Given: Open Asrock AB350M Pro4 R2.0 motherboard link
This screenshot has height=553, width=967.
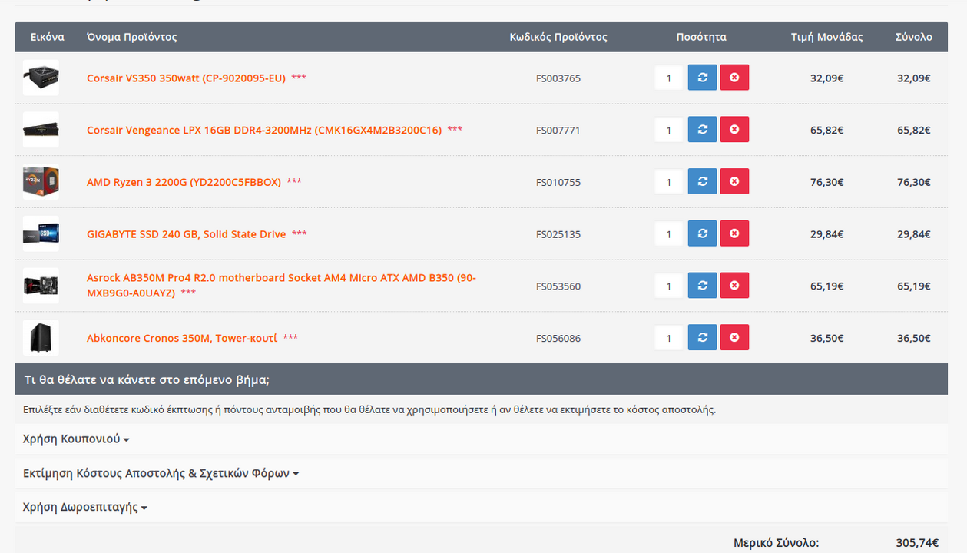Looking at the screenshot, I should pos(281,286).
